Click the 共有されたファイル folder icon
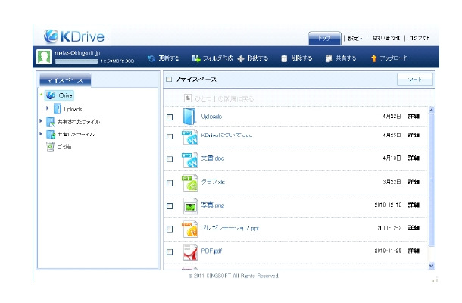Viewport: 462px width, 303px height. click(51, 122)
